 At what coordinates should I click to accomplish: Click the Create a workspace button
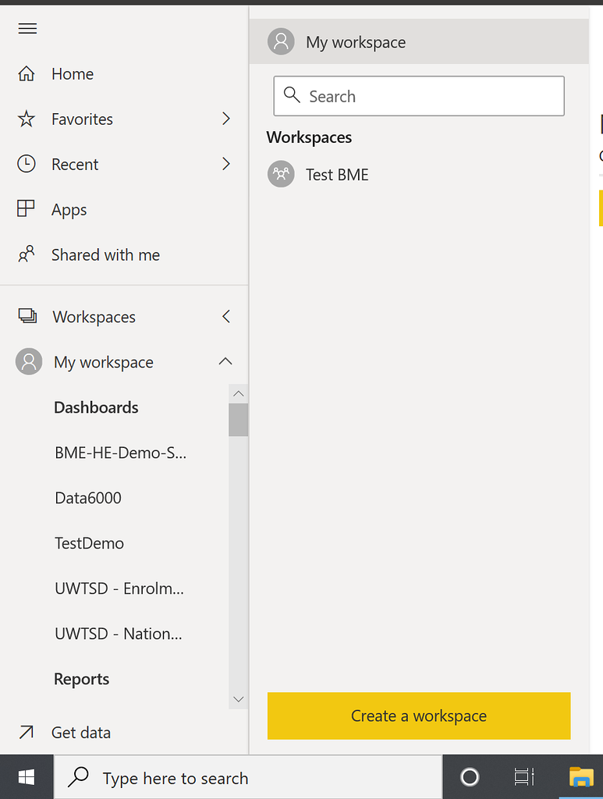pyautogui.click(x=419, y=716)
